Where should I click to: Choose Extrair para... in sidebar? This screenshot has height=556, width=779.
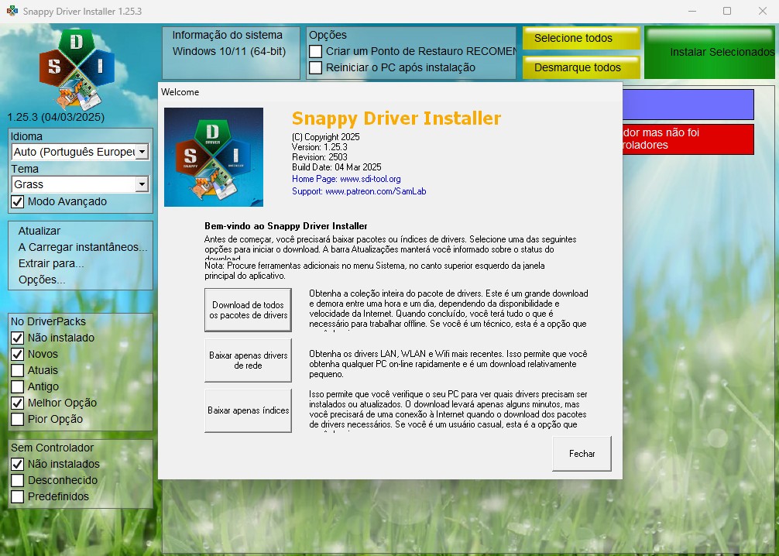point(51,263)
